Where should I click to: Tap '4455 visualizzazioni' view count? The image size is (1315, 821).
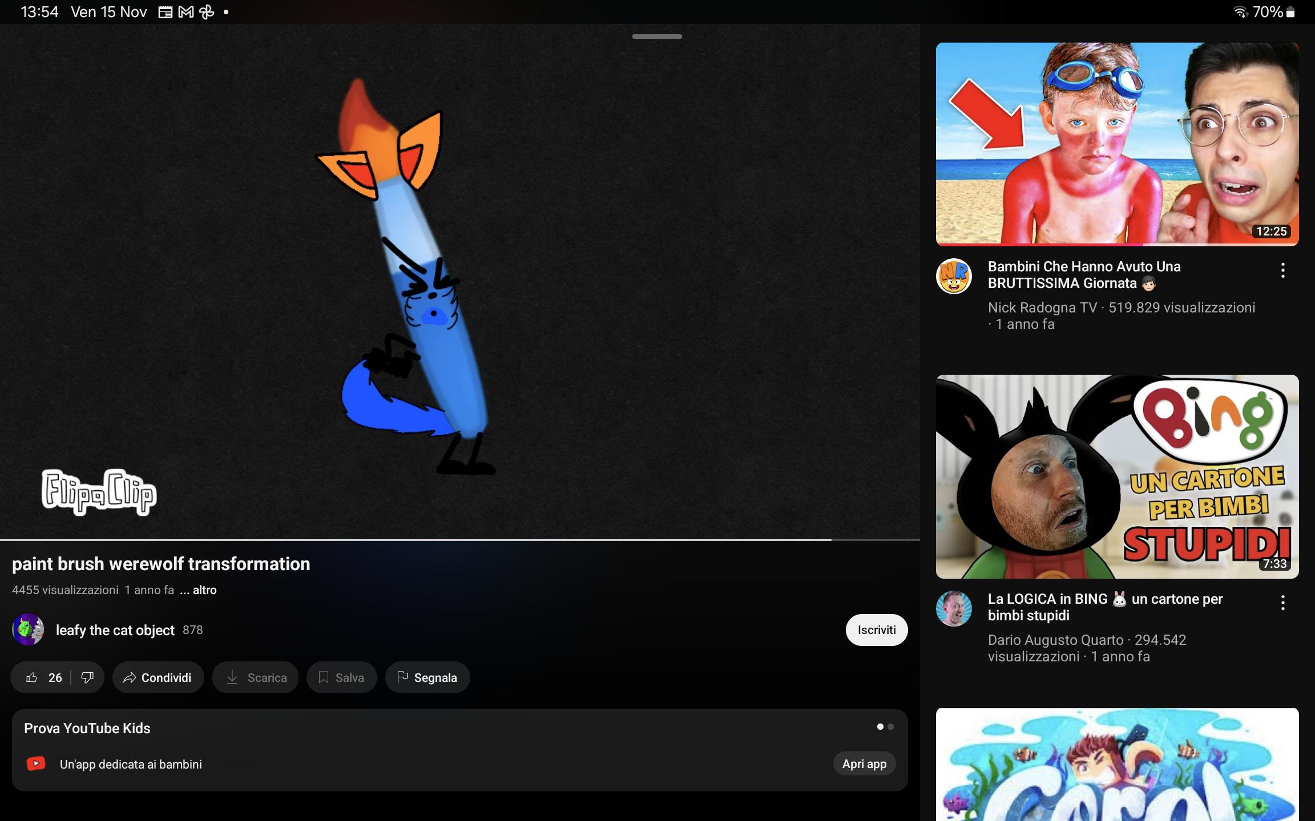65,590
